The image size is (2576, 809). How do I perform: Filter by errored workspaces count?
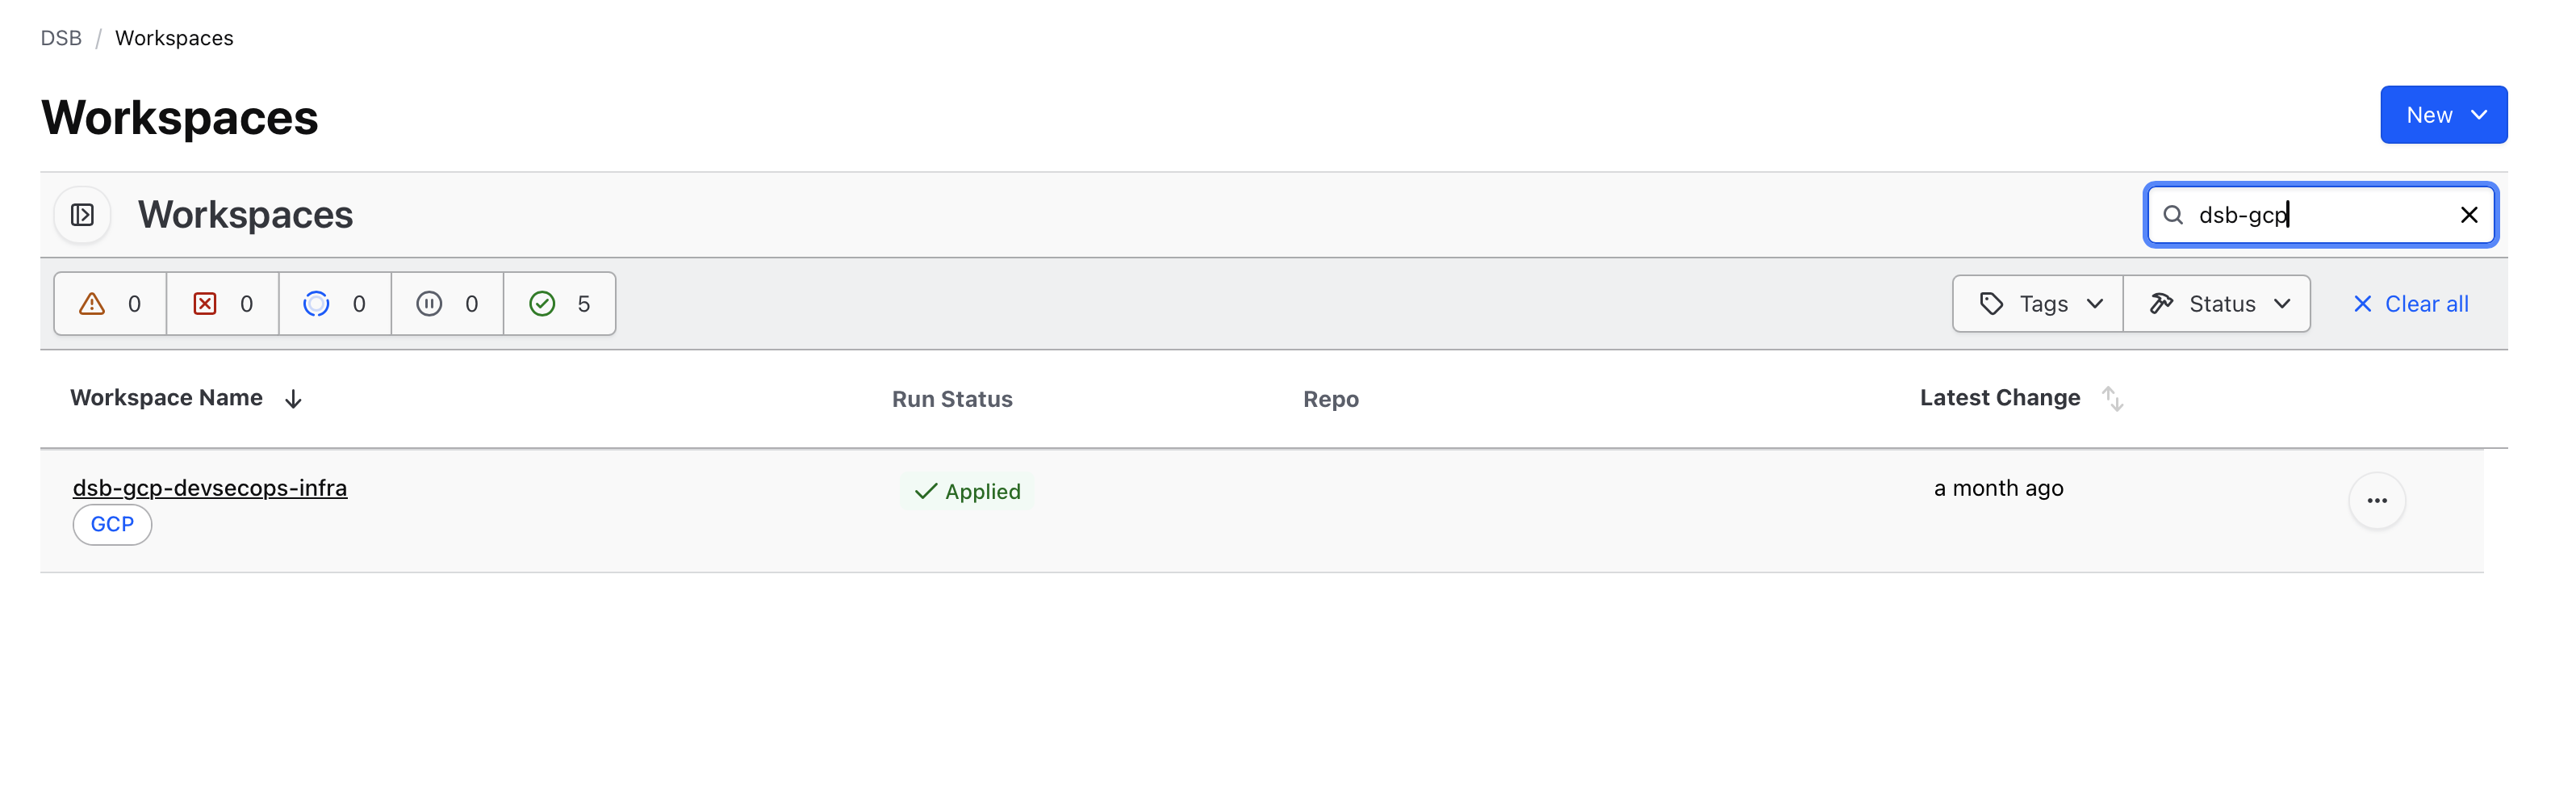tap(222, 304)
